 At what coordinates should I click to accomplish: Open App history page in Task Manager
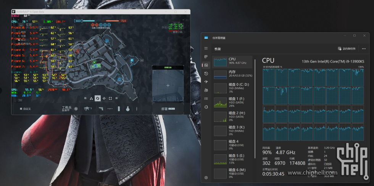206,74
